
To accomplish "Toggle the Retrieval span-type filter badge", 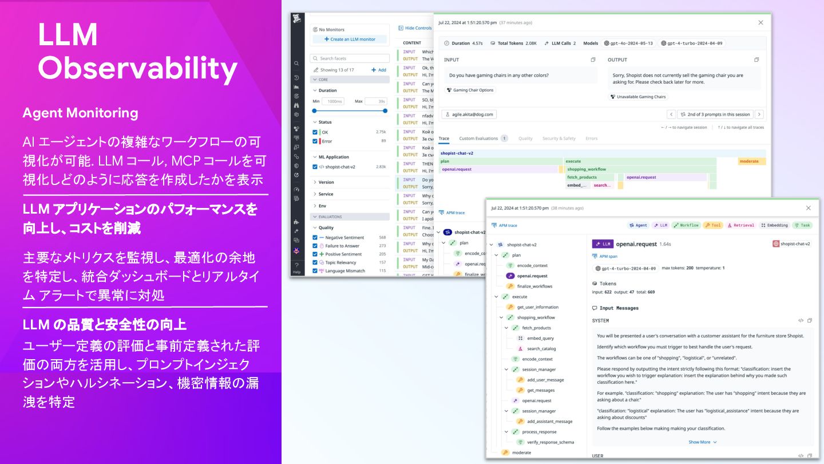I will (741, 225).
